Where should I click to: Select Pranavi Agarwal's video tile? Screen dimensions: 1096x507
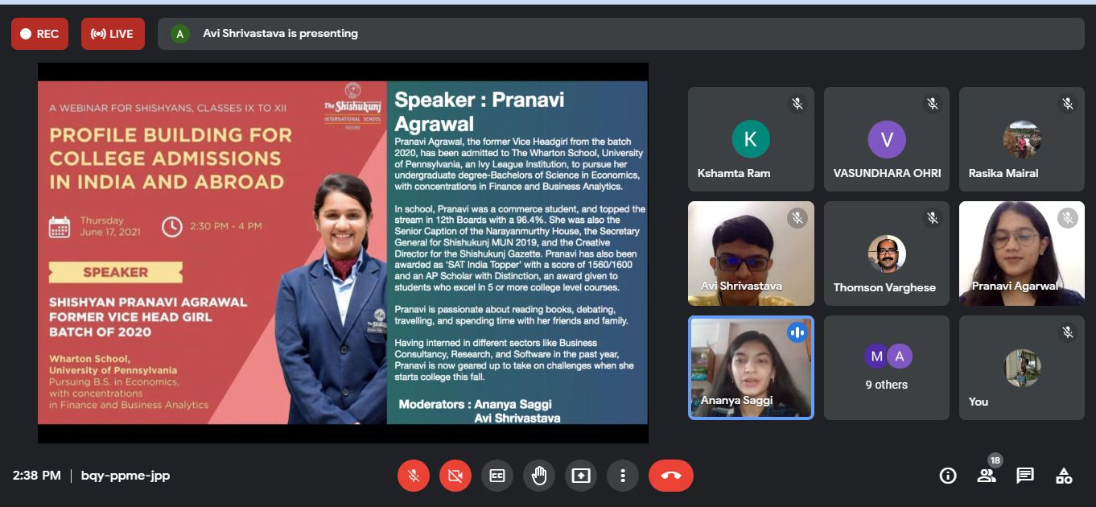tap(1022, 253)
